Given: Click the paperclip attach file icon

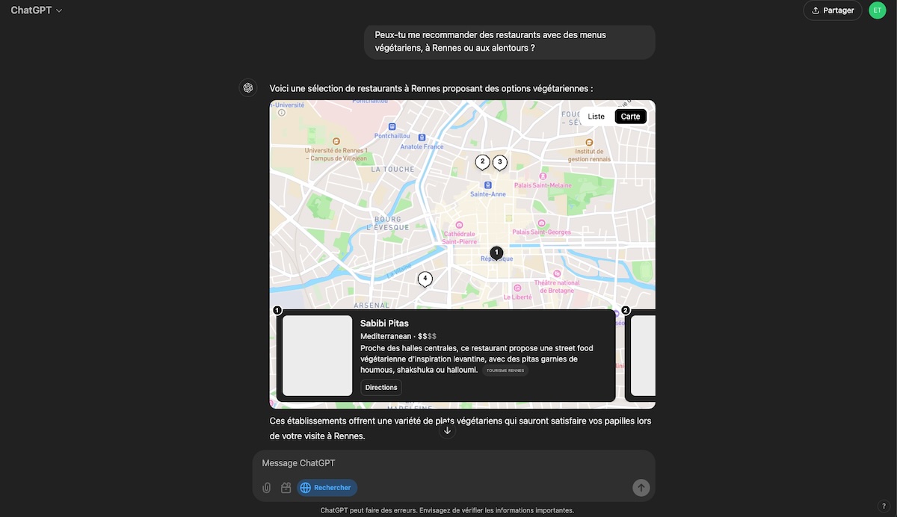Looking at the screenshot, I should click(x=267, y=488).
